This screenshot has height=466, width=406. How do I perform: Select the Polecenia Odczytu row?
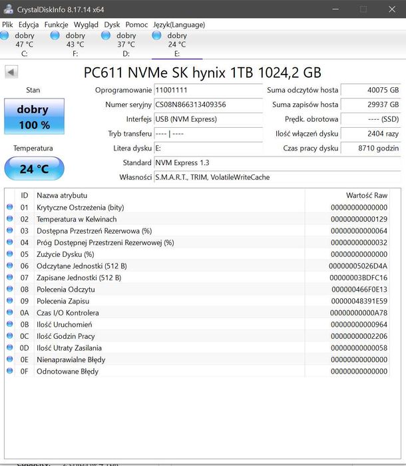click(197, 290)
